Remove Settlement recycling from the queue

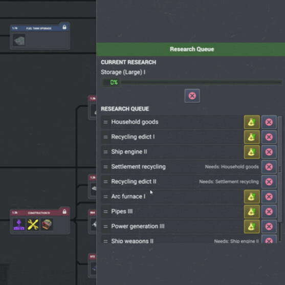(269, 167)
